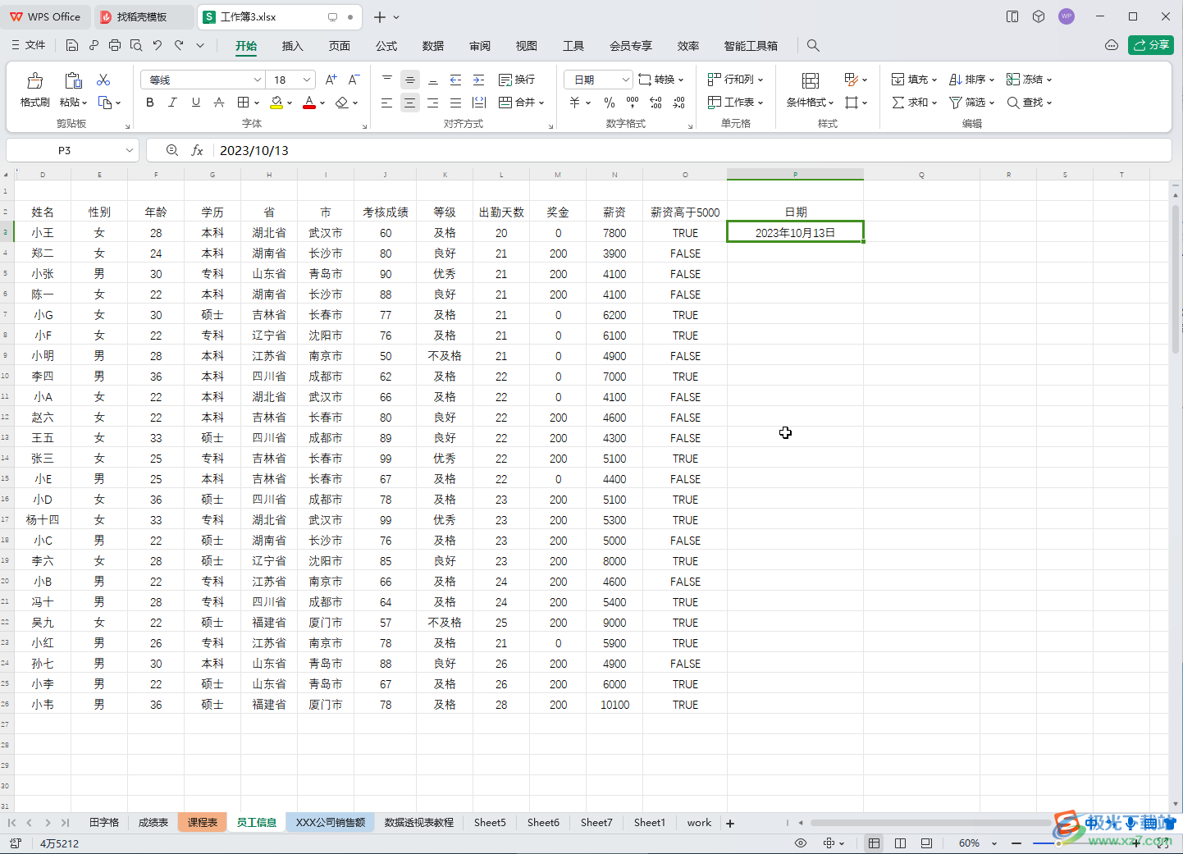Click the yellow fill color button

[x=276, y=103]
